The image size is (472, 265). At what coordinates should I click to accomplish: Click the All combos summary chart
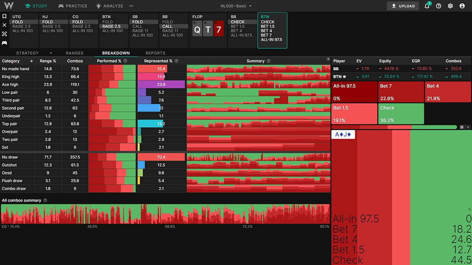165,214
